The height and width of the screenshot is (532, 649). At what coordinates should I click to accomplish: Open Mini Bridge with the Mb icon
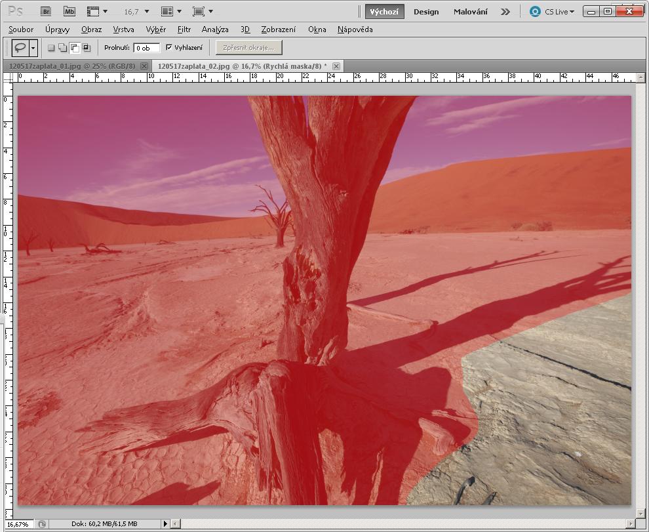[x=69, y=11]
